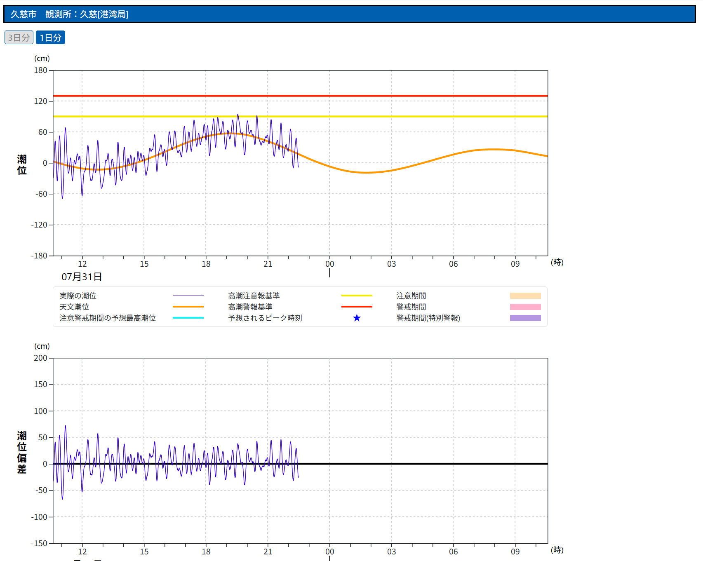Viewport: 703px width, 561px height.
Task: Click the orange 天文潮位 legend line
Action: click(x=188, y=307)
